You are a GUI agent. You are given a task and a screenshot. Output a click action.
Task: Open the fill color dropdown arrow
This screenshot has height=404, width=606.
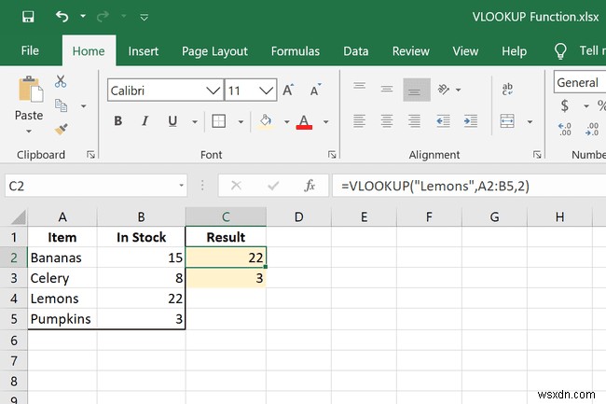point(287,122)
